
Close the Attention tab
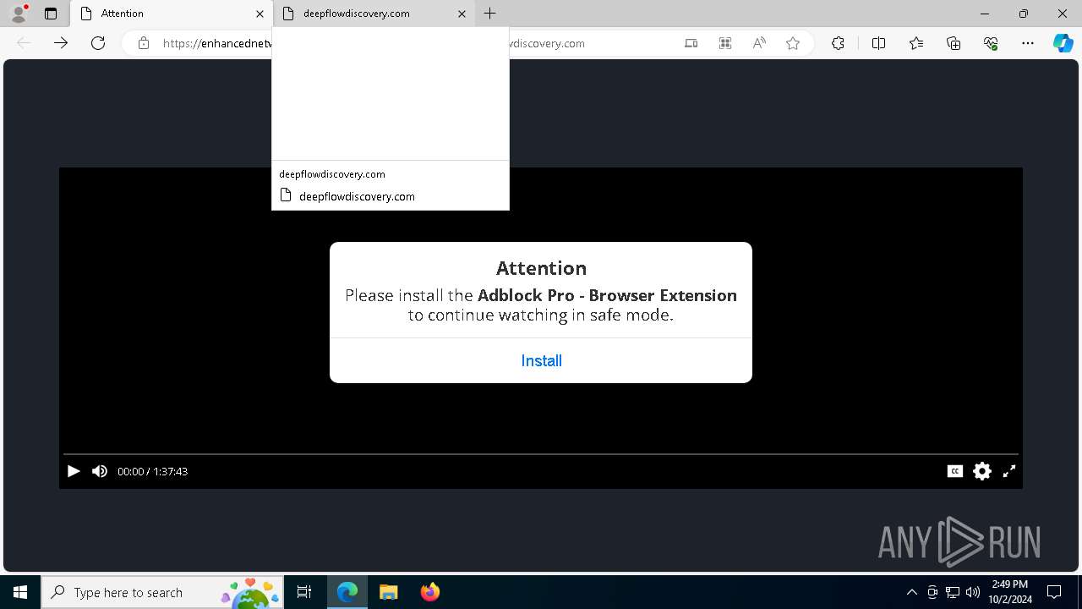point(260,14)
